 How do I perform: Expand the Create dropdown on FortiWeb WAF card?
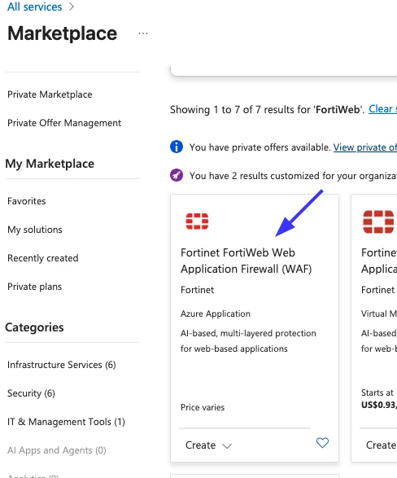click(x=209, y=445)
